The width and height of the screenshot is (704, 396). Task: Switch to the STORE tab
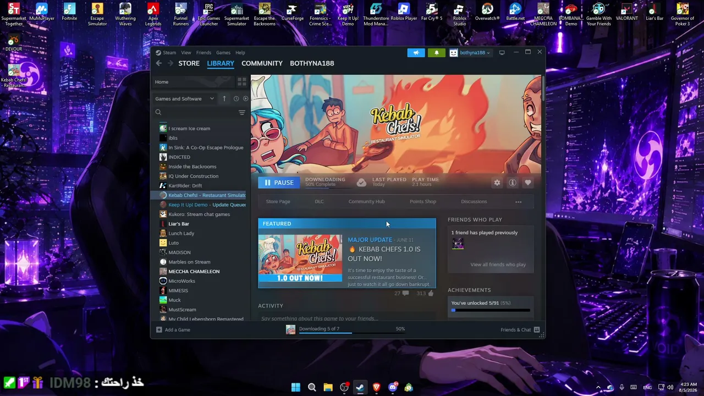click(x=189, y=63)
